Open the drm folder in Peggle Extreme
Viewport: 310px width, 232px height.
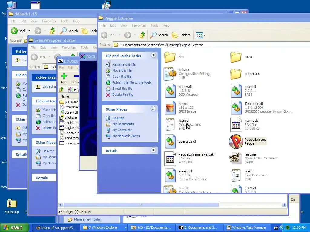pos(170,57)
